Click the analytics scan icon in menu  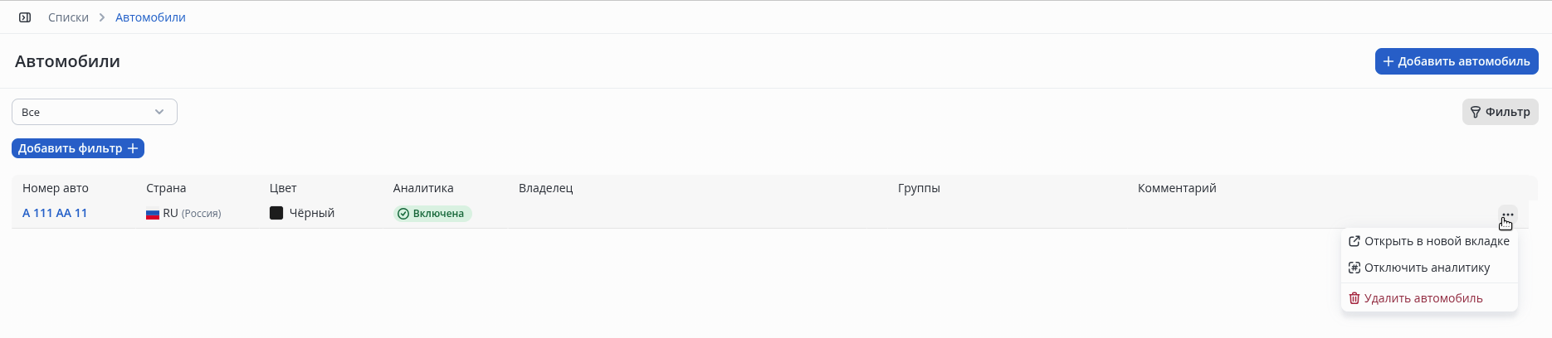1354,268
